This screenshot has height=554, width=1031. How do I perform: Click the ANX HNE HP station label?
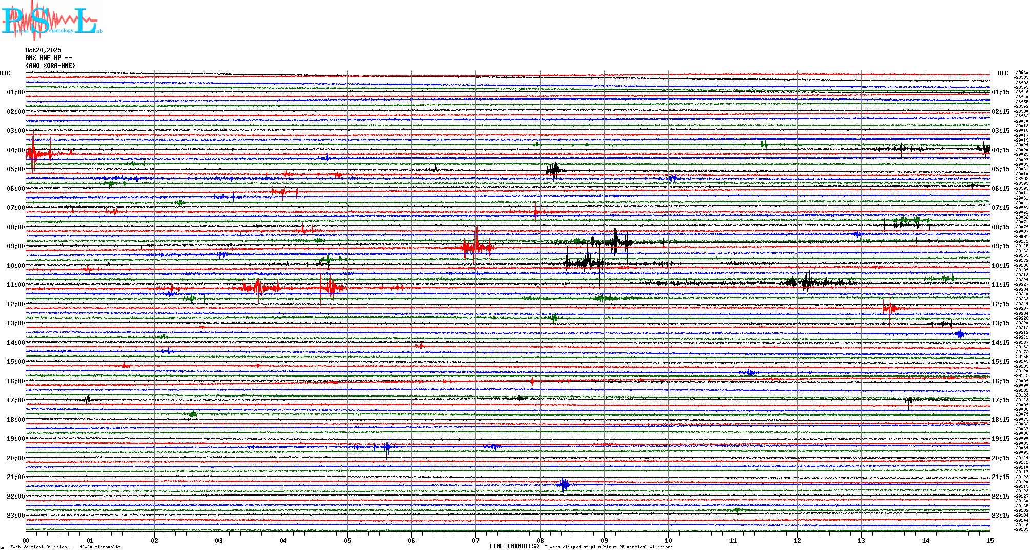48,58
